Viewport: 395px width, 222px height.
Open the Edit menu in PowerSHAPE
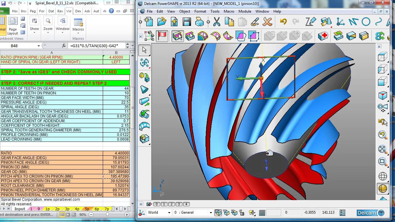coord(160,11)
